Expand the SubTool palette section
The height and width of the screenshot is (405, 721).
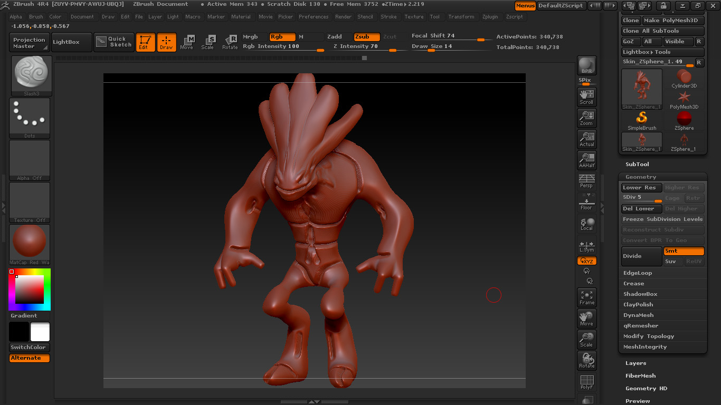click(x=637, y=165)
